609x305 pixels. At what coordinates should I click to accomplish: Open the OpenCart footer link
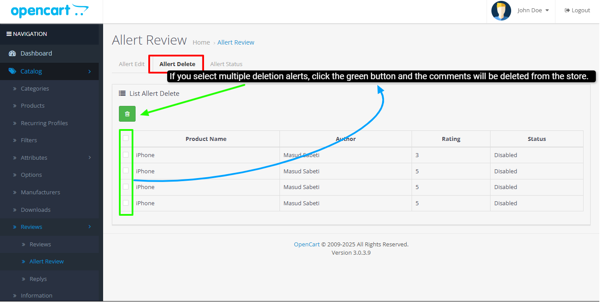(307, 244)
